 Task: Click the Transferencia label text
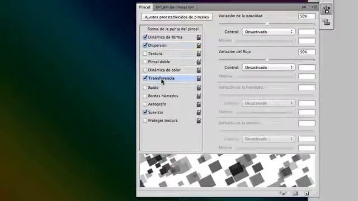[x=161, y=78]
